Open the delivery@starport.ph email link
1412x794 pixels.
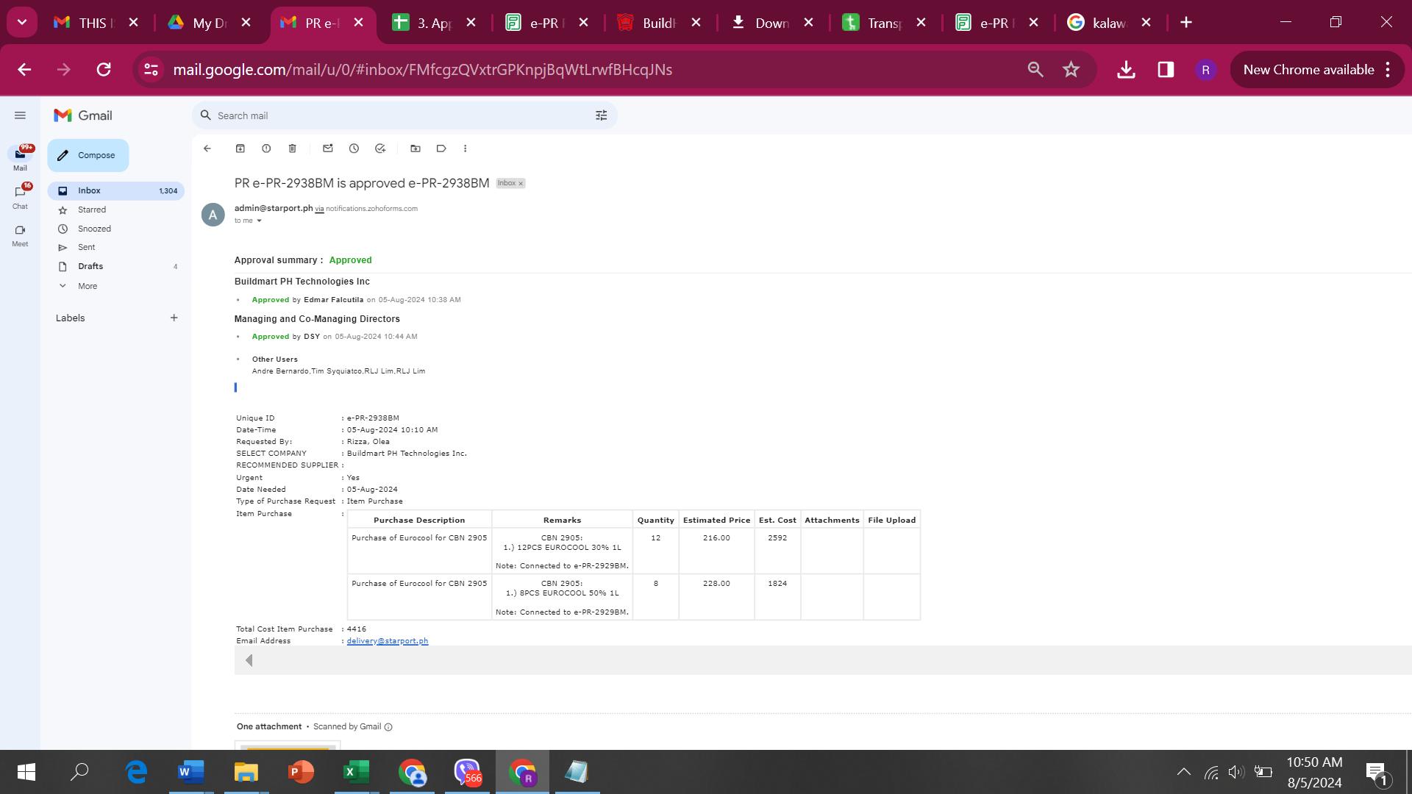click(387, 641)
